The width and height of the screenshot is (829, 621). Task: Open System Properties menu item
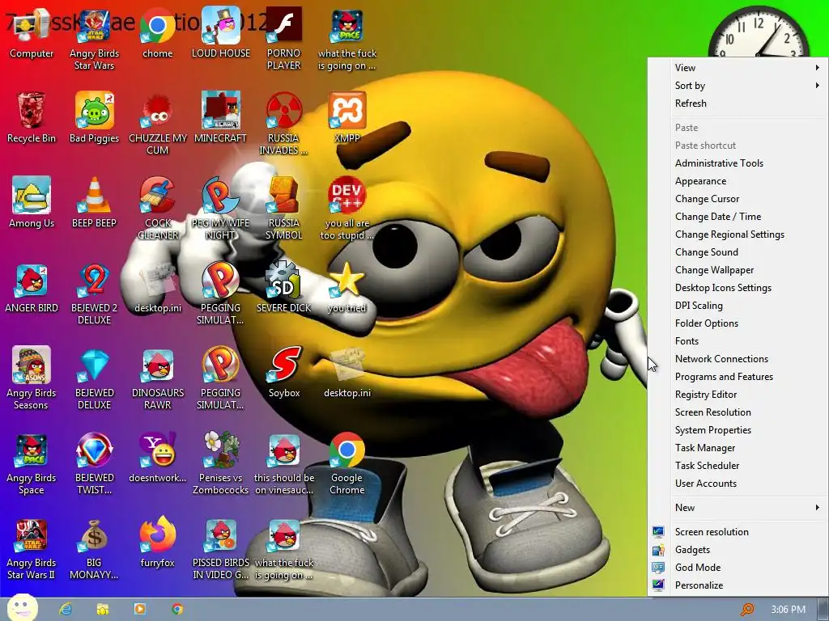point(738,430)
